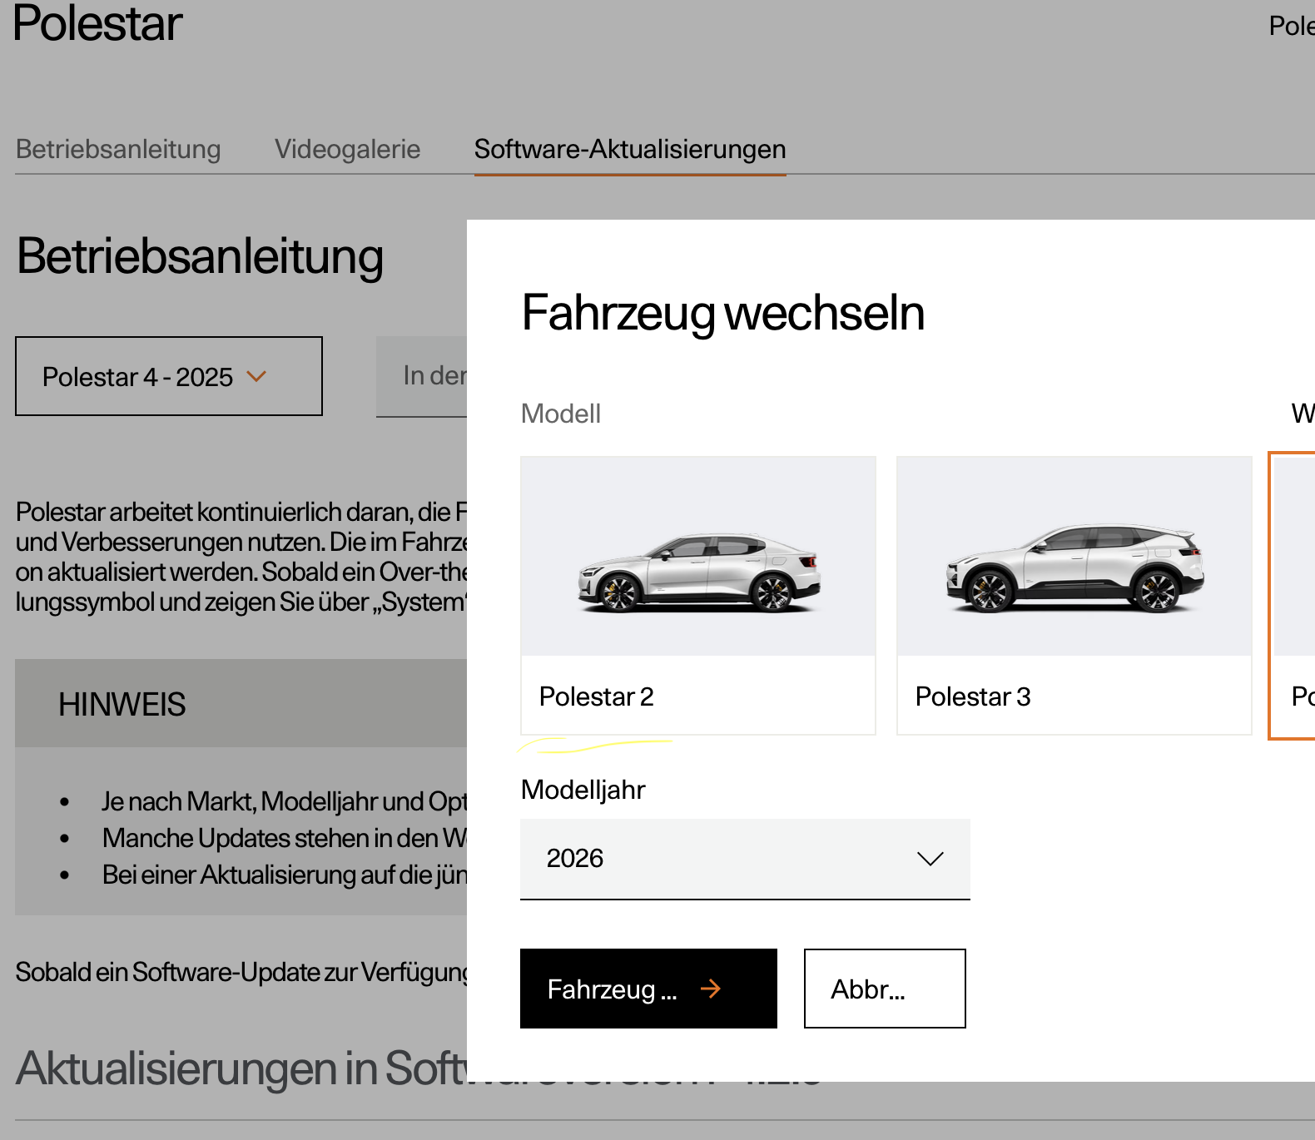Click the orange arrow on the Fahrzeug button
This screenshot has height=1140, width=1315.
point(711,989)
